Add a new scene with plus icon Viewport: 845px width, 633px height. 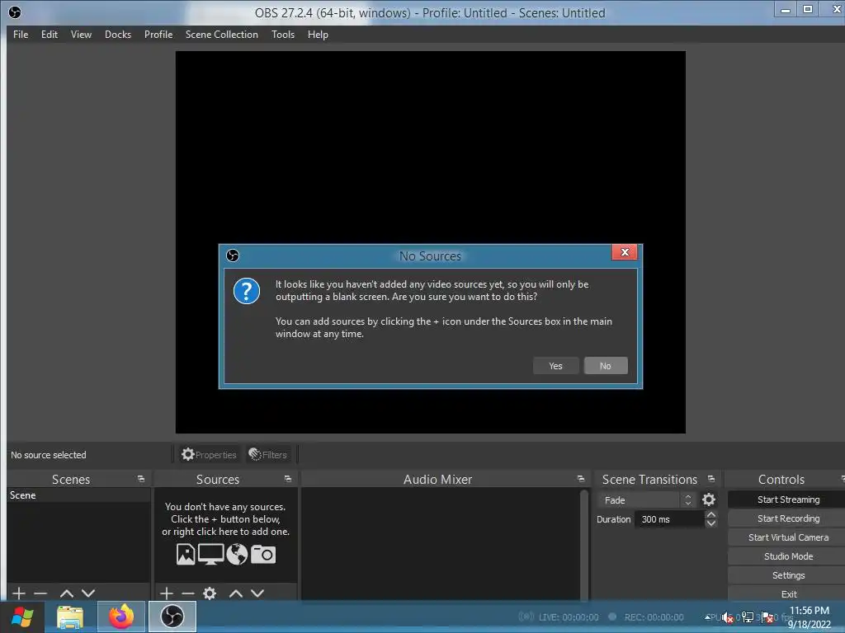point(19,593)
